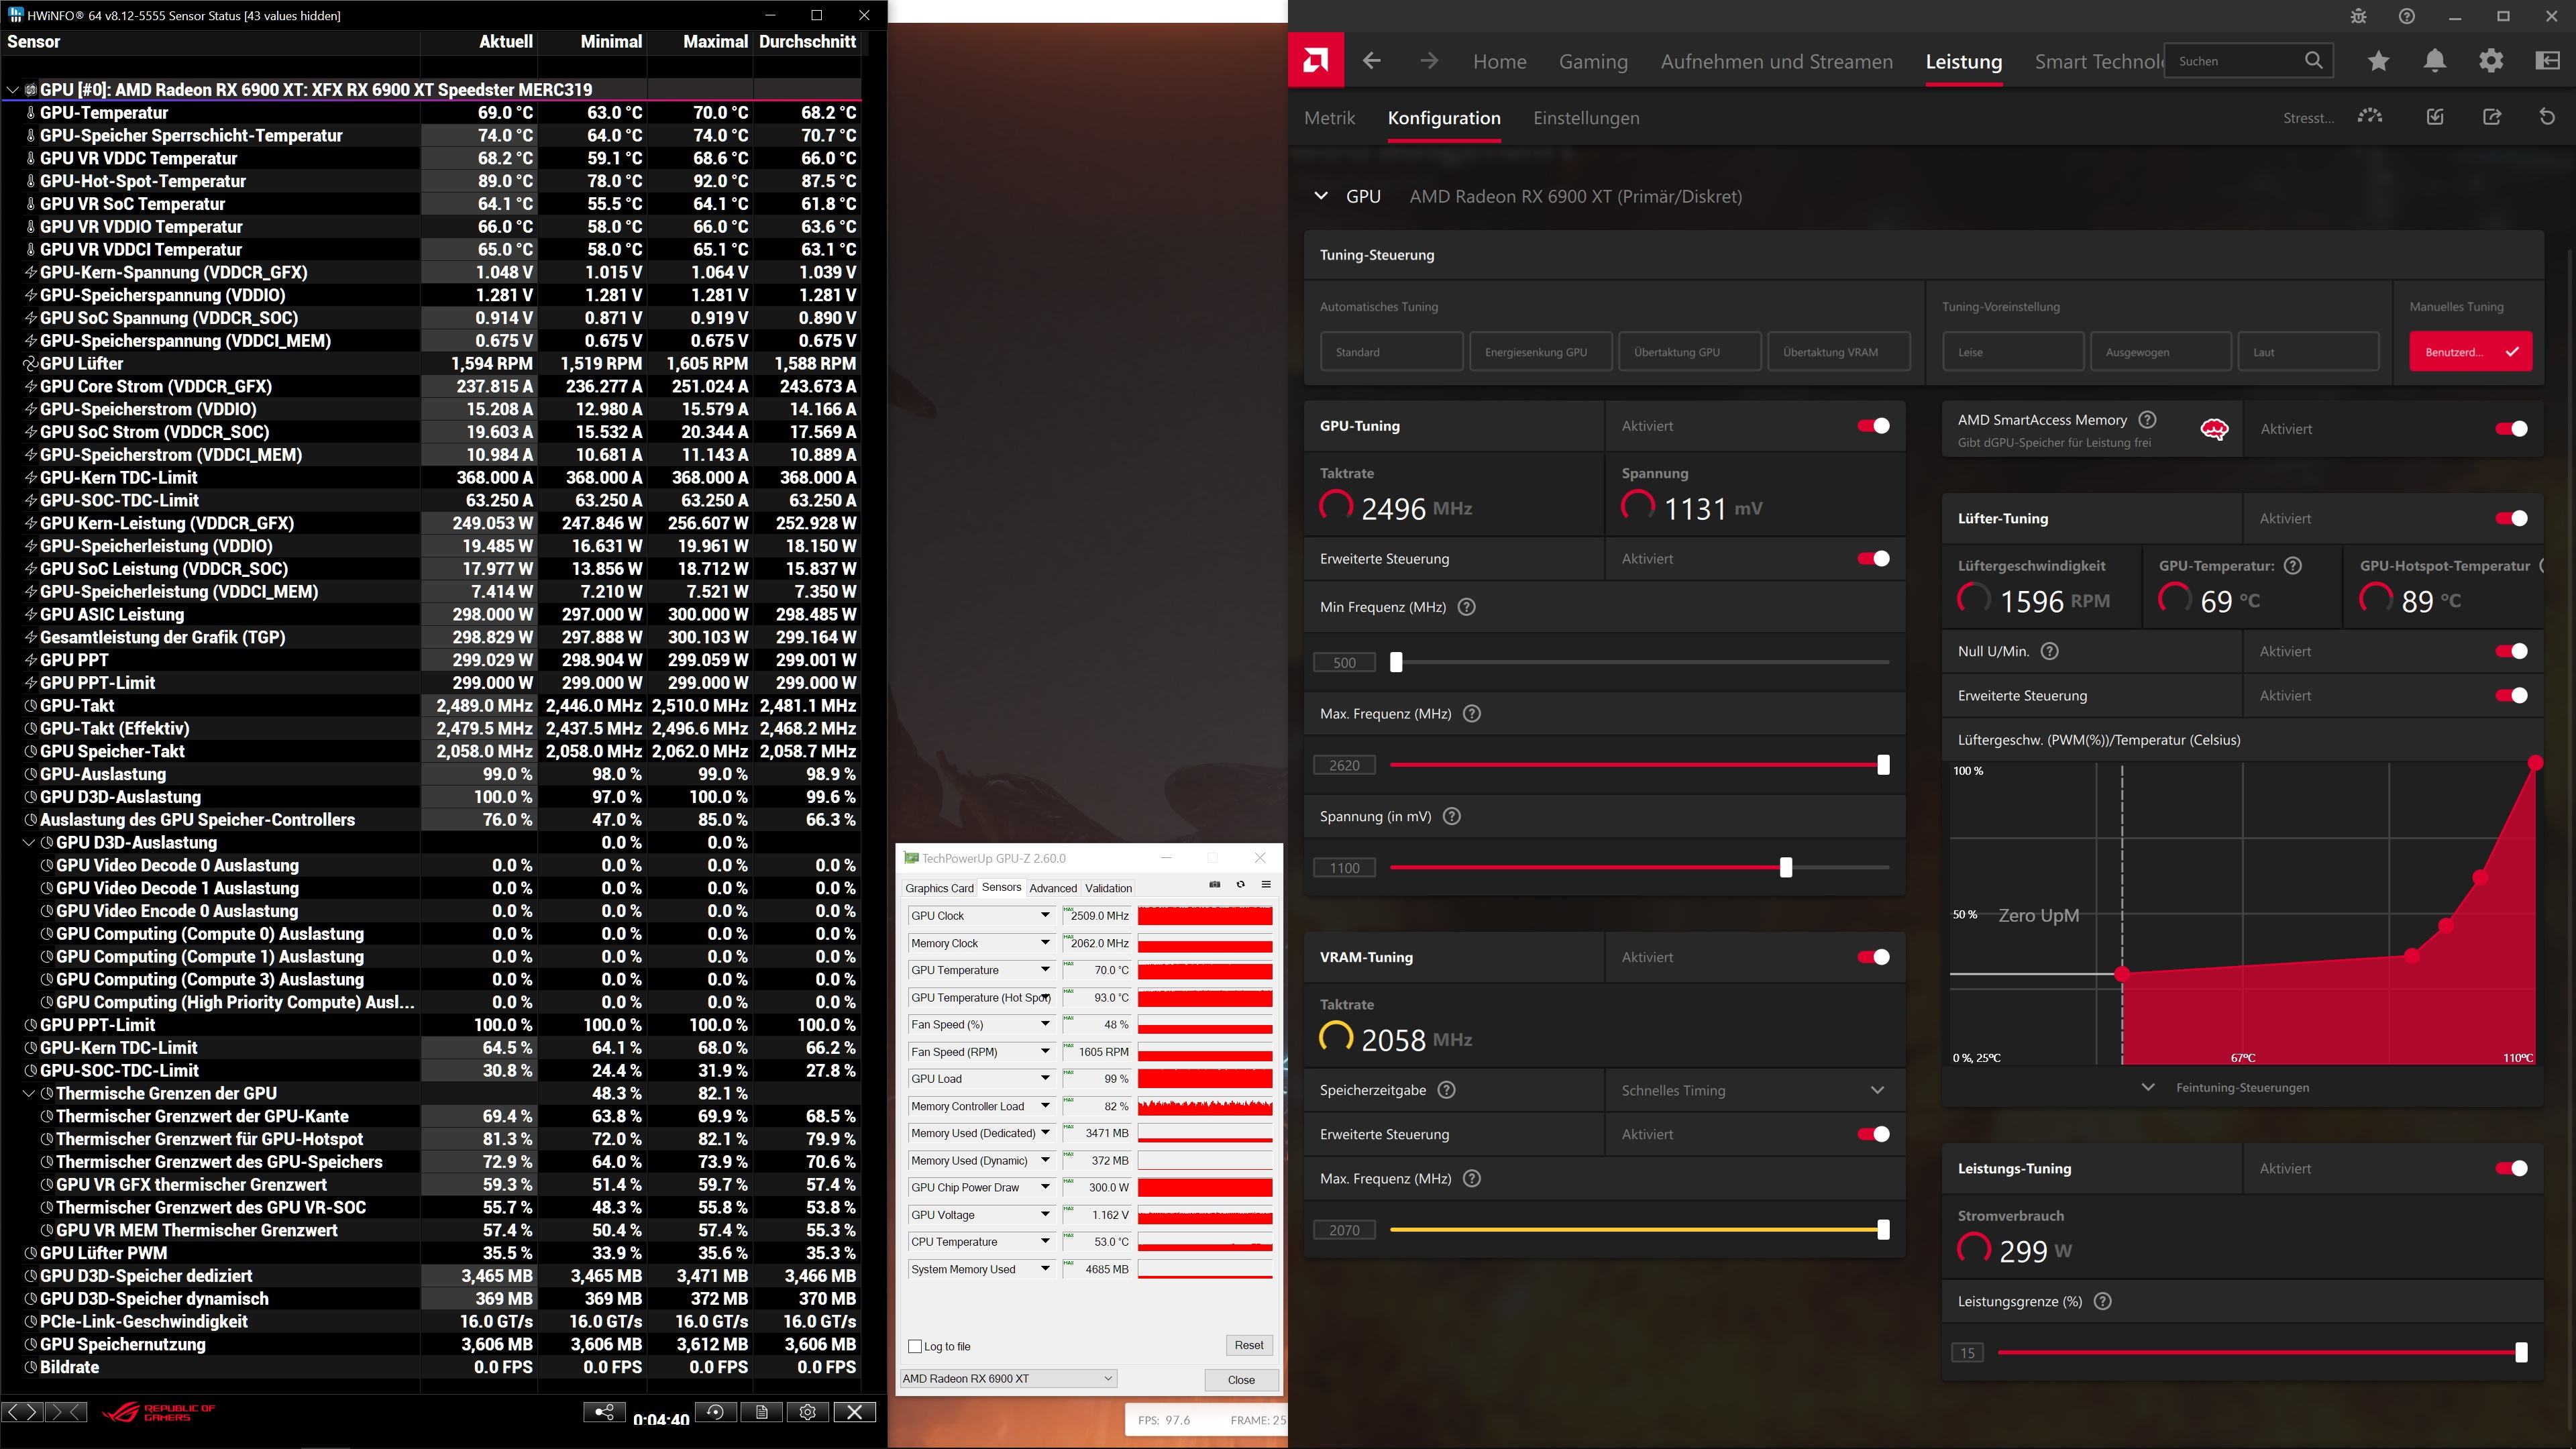2576x1449 pixels.
Task: Open GPU-Z device selector AMD Radeon RX 6900 XT
Action: pyautogui.click(x=1007, y=1378)
